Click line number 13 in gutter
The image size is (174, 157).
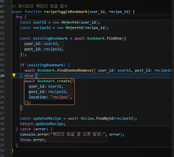2,38
